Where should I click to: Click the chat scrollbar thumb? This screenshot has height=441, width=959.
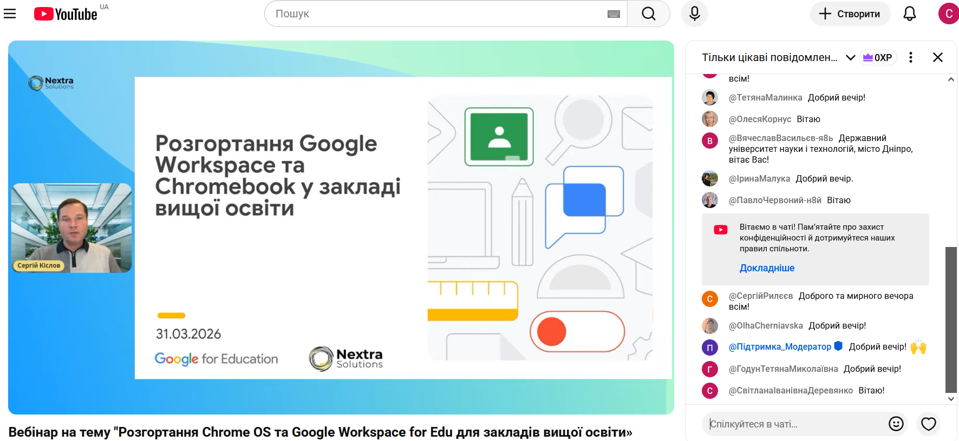pos(951,319)
